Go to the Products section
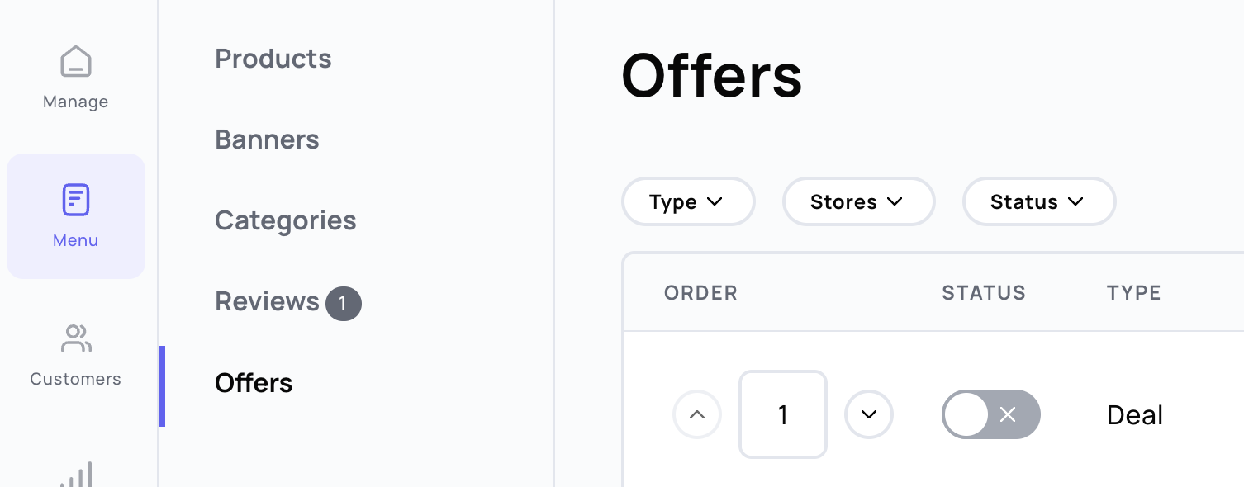This screenshot has width=1244, height=487. tap(273, 59)
